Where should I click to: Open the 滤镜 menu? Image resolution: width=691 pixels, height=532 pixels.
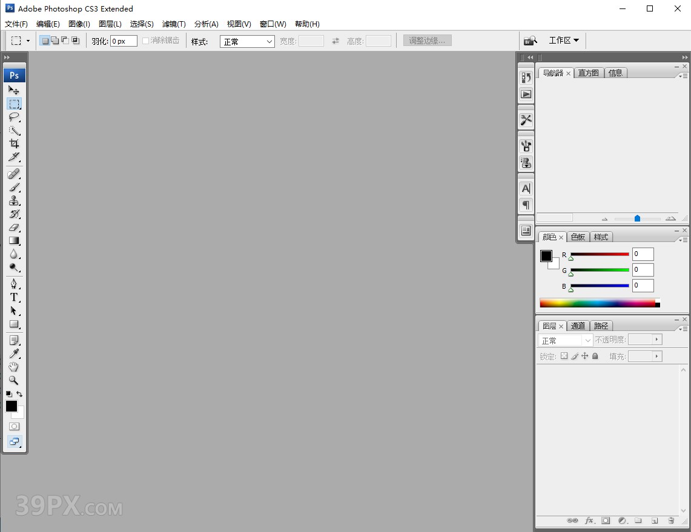pyautogui.click(x=173, y=24)
